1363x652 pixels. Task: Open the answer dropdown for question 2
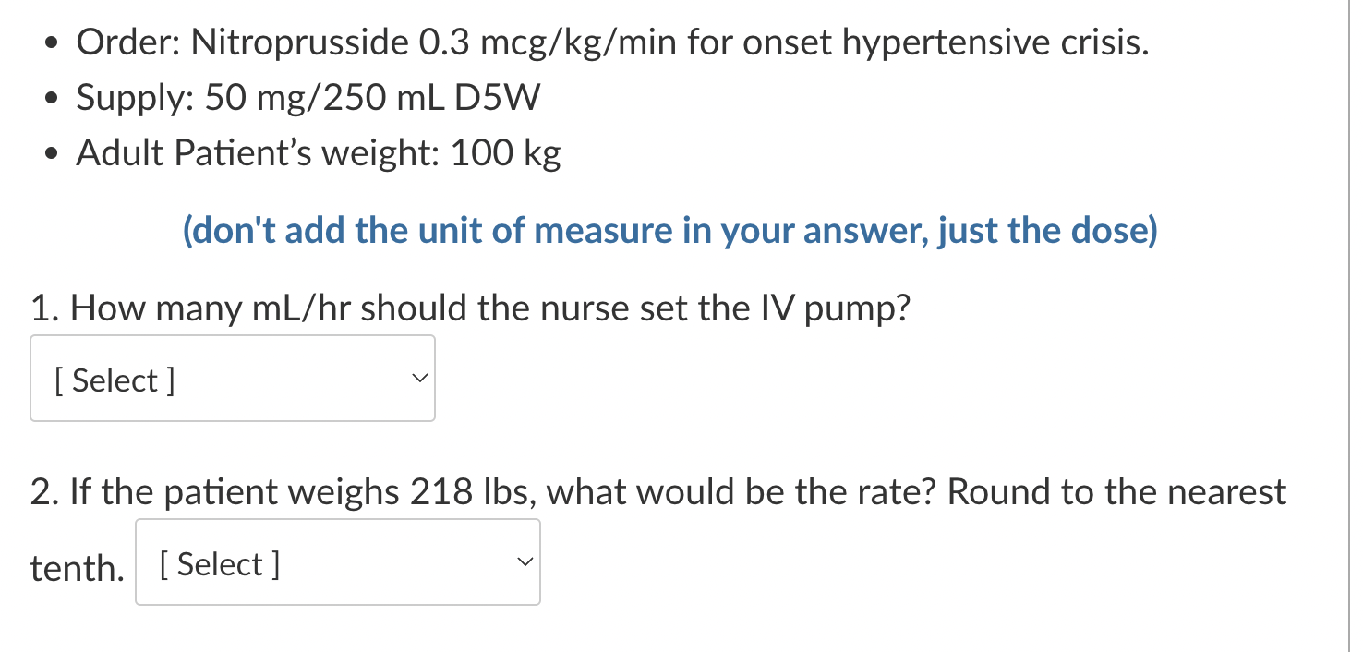point(336,561)
